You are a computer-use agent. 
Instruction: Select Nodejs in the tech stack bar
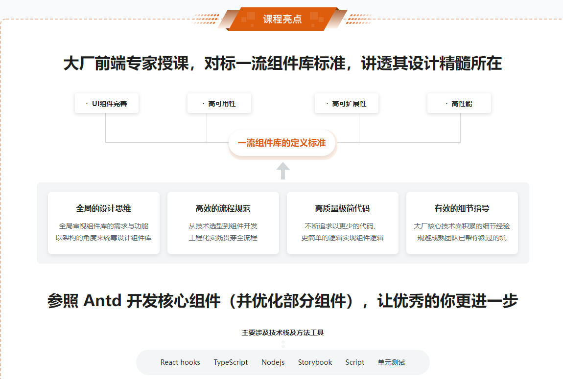pos(273,362)
